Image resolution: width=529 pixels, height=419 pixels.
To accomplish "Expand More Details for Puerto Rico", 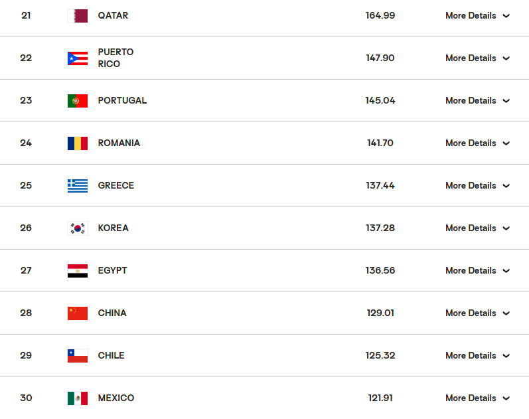I will pyautogui.click(x=477, y=58).
